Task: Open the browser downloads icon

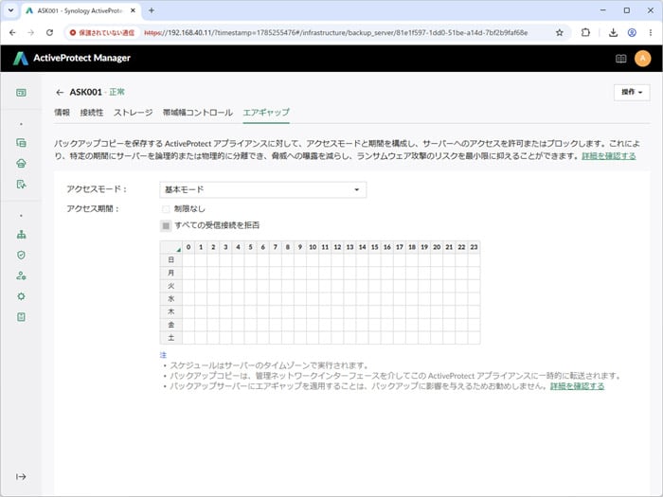Action: (x=613, y=32)
